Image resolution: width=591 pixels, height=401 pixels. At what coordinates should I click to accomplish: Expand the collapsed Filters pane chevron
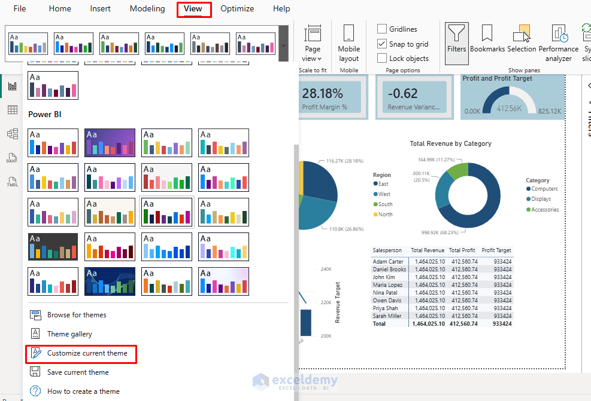point(589,86)
